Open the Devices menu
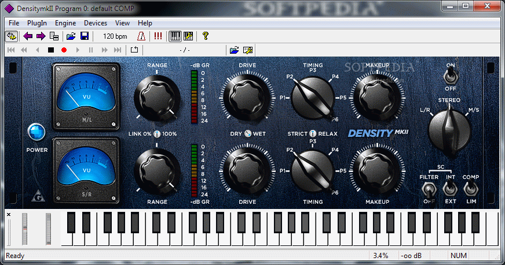The height and width of the screenshot is (265, 505). 96,23
